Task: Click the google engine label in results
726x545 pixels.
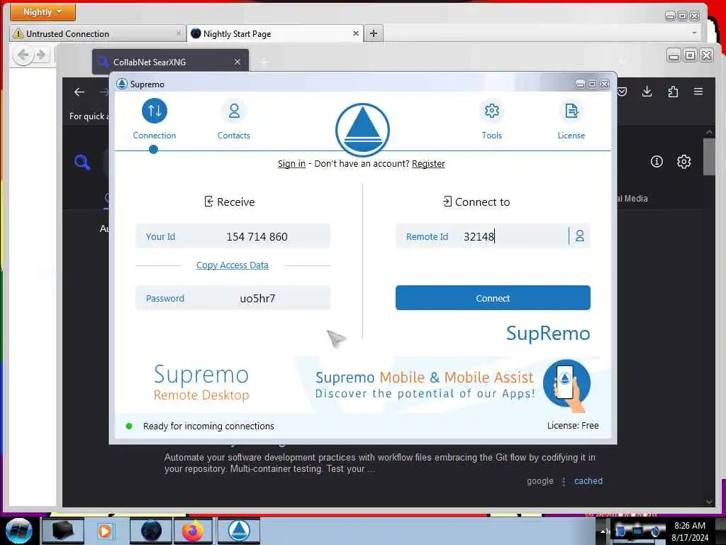Action: coord(540,481)
